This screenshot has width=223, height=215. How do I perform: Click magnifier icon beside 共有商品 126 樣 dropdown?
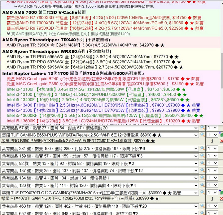click(202, 185)
